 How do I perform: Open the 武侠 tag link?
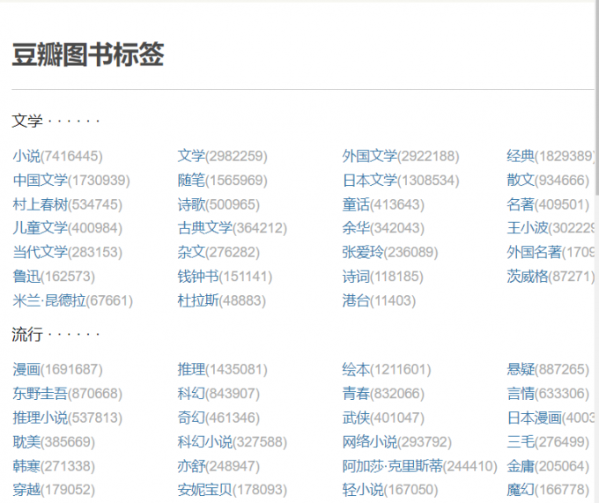(356, 418)
